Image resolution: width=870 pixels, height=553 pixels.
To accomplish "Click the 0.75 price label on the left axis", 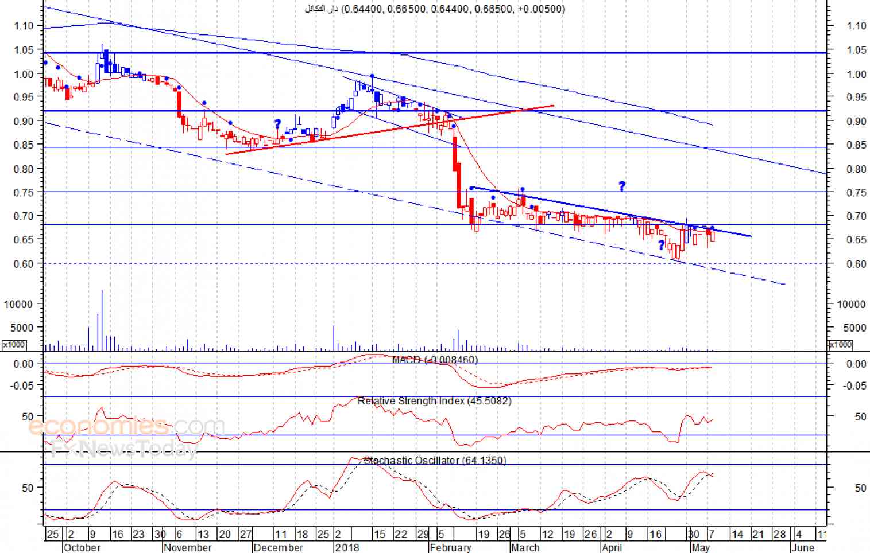I will pyautogui.click(x=24, y=192).
